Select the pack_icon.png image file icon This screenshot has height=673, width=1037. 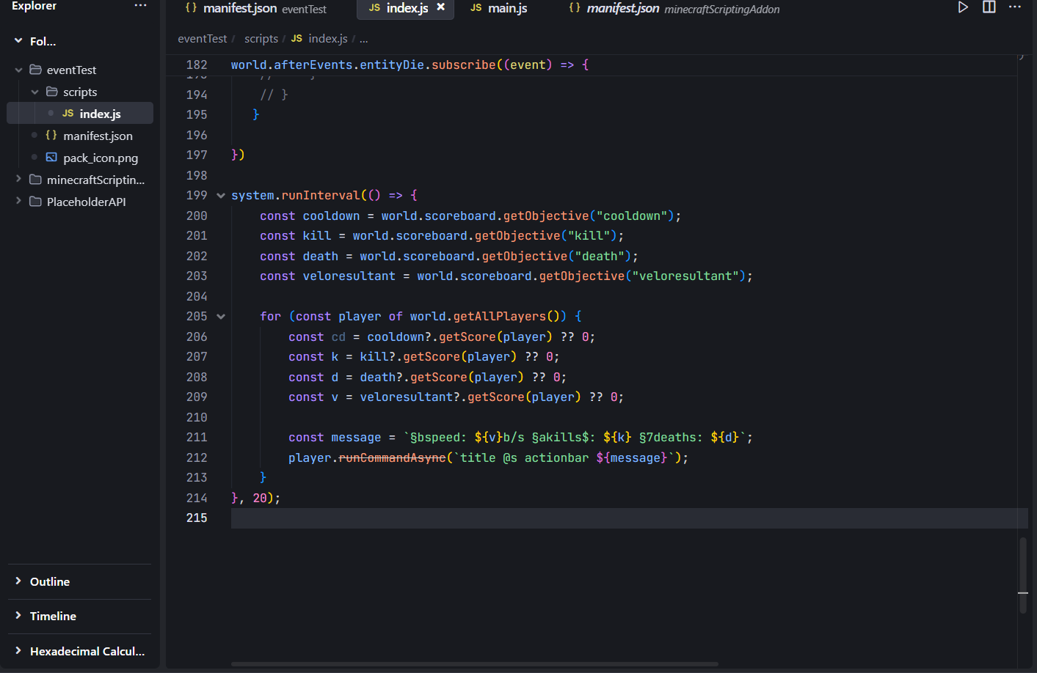tap(51, 157)
